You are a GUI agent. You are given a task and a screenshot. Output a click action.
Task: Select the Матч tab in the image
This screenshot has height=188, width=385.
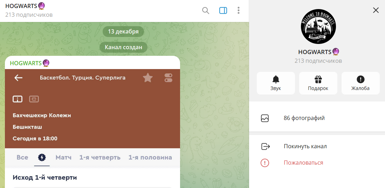pos(63,157)
